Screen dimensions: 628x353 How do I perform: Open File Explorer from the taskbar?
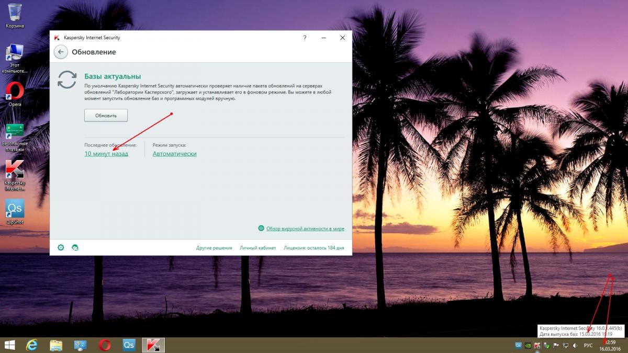(56, 345)
